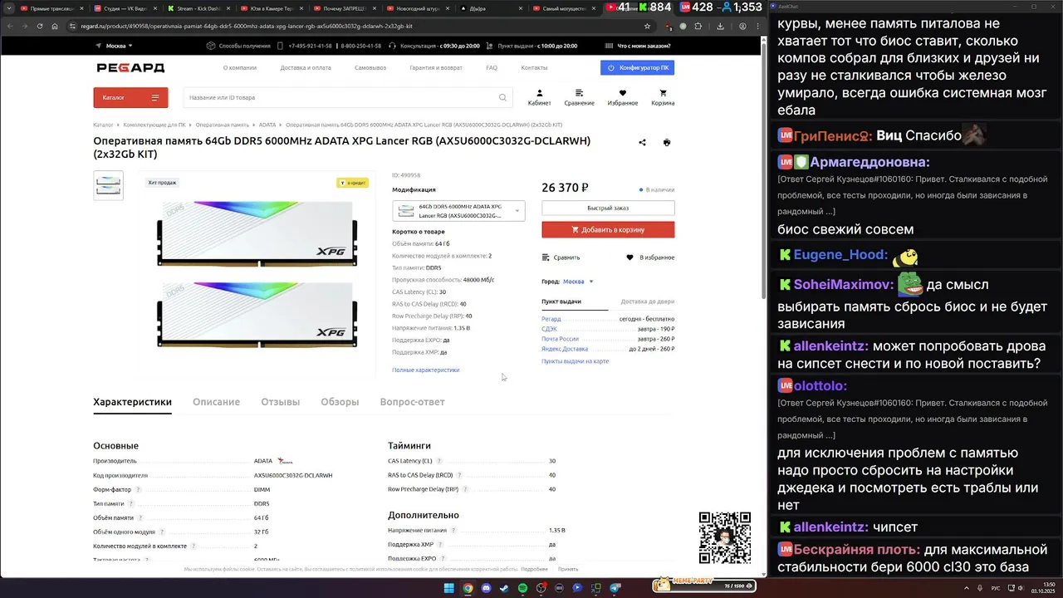This screenshot has width=1063, height=598.
Task: Show hidden system tray icons
Action: pyautogui.click(x=966, y=588)
